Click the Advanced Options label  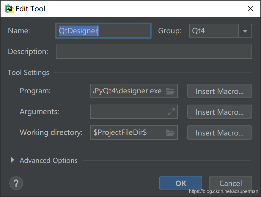pyautogui.click(x=48, y=160)
